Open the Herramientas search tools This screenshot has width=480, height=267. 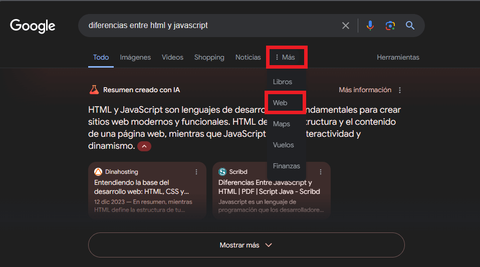[398, 57]
